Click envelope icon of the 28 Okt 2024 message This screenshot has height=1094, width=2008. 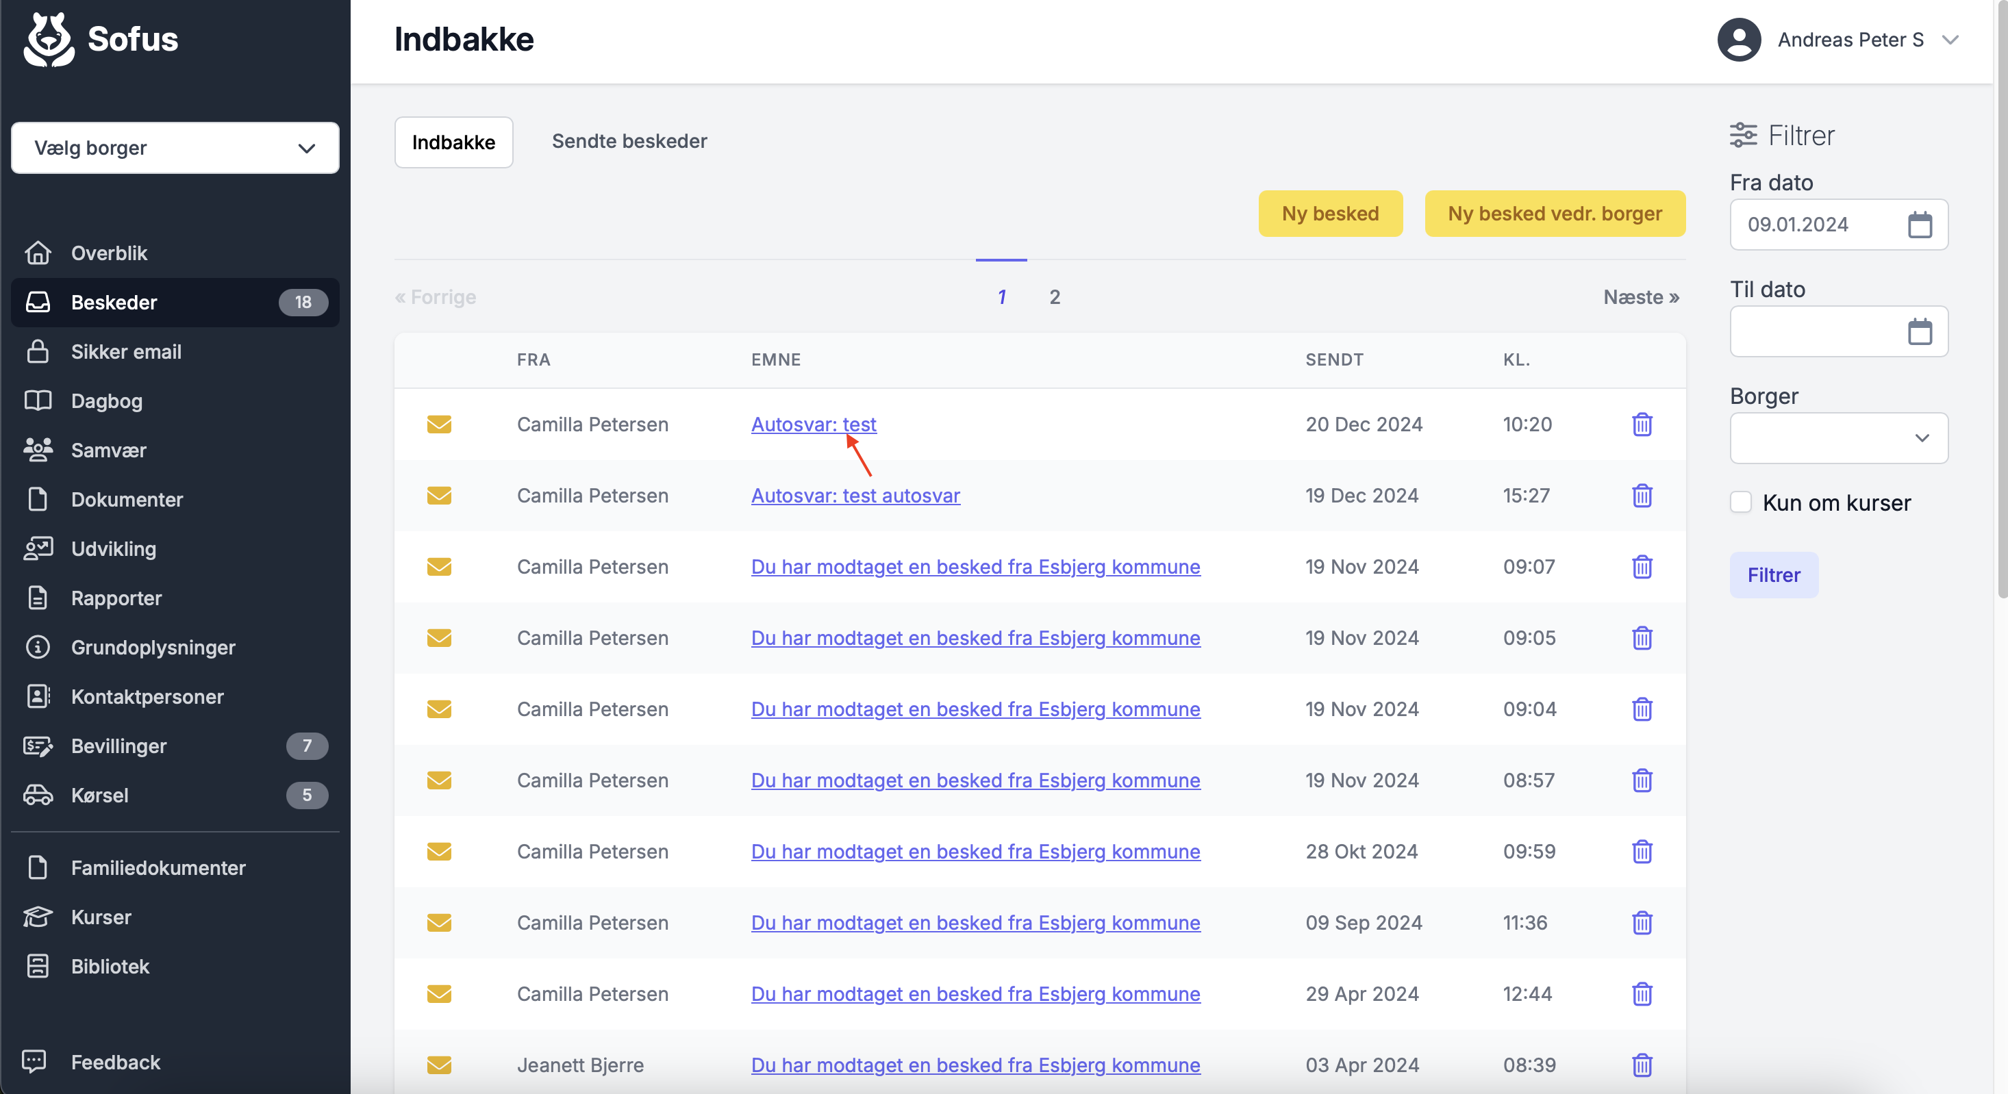[x=439, y=852]
